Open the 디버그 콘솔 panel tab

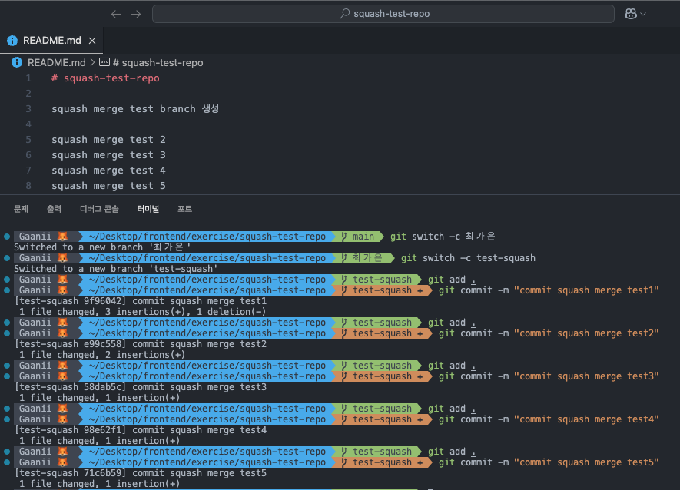coord(99,209)
